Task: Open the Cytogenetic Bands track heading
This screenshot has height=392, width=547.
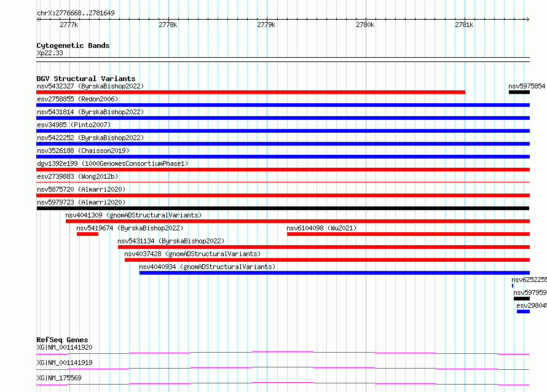Action: (x=73, y=45)
